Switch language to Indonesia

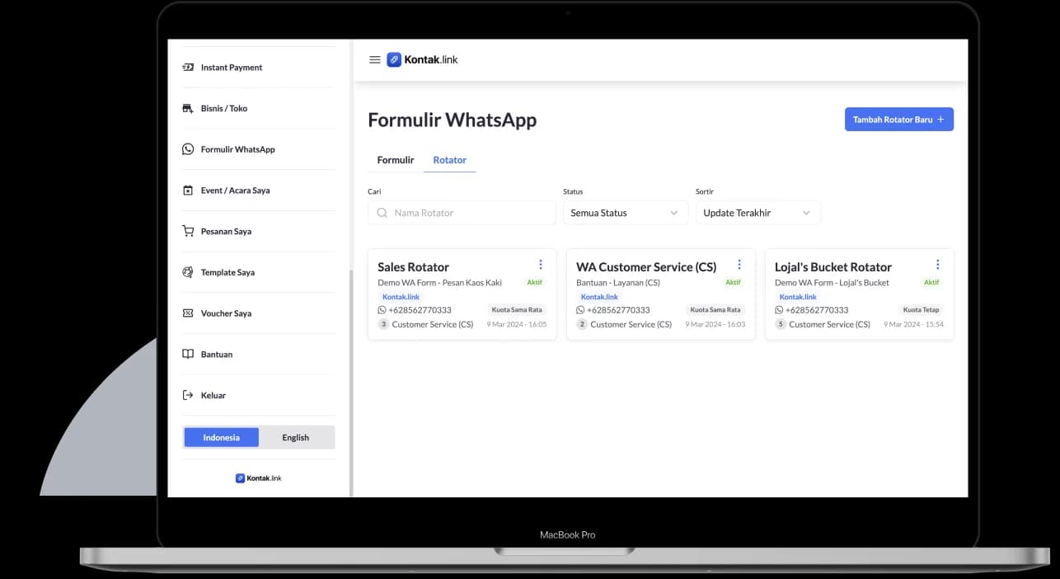pyautogui.click(x=221, y=437)
